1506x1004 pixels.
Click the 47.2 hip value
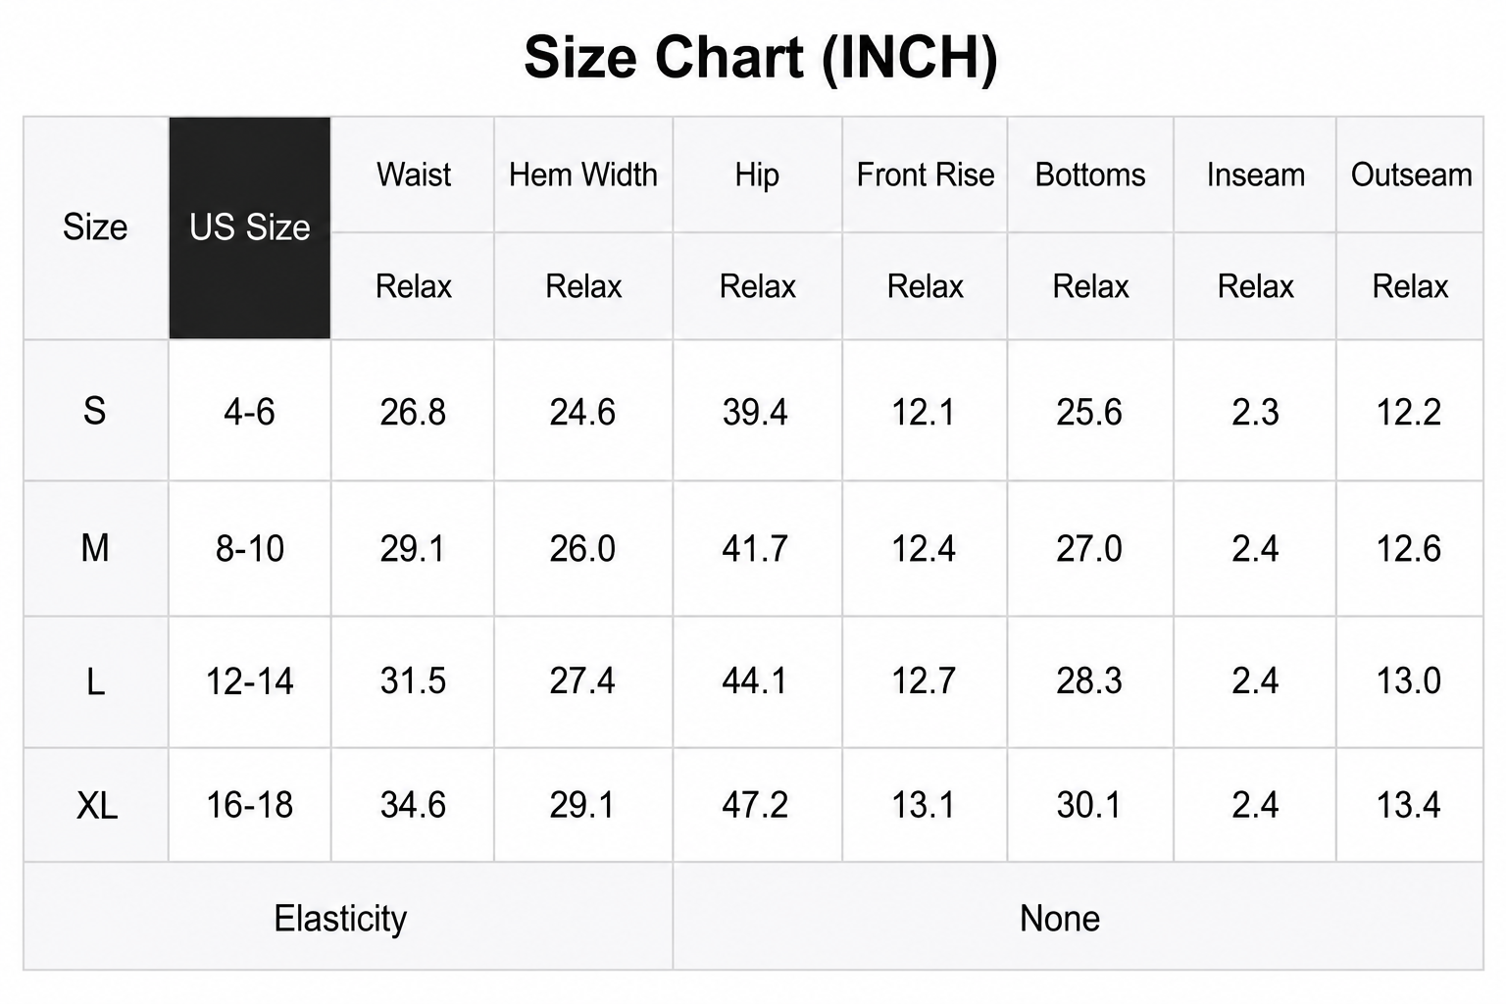click(x=757, y=805)
